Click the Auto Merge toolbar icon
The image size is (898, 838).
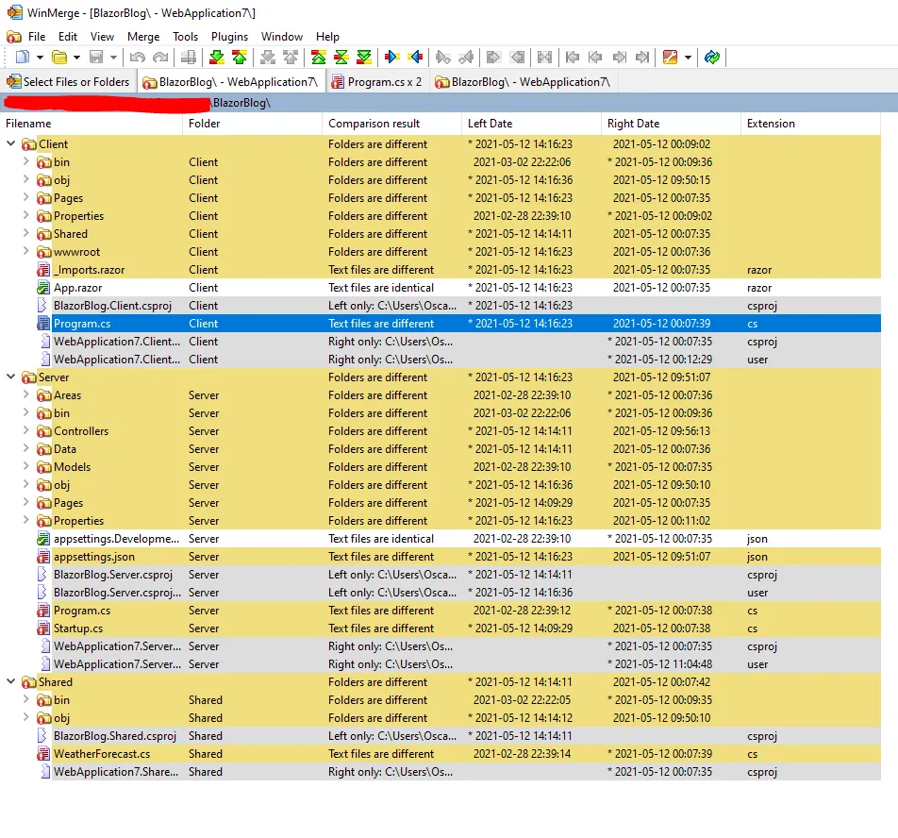point(544,57)
